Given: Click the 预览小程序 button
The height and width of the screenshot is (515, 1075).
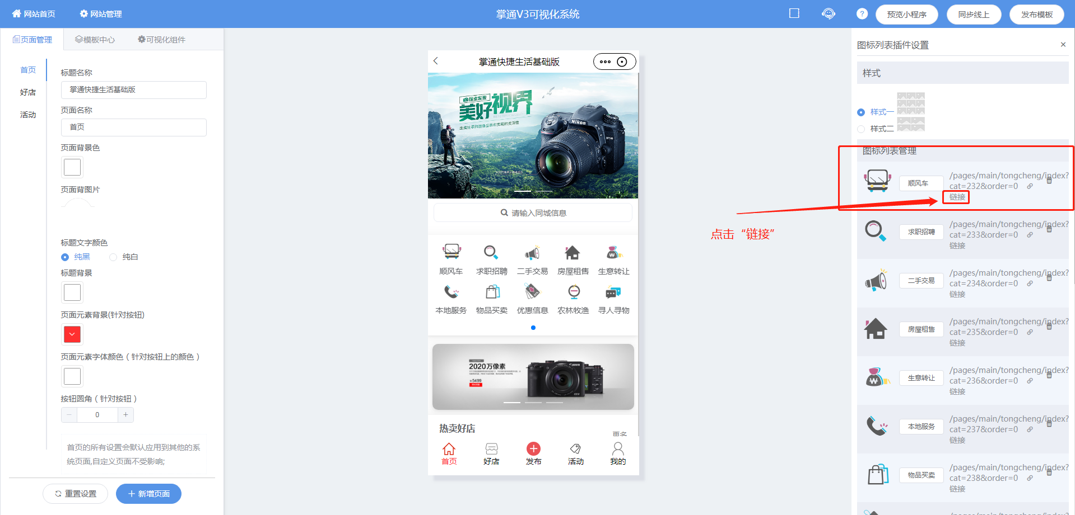Looking at the screenshot, I should pyautogui.click(x=907, y=15).
